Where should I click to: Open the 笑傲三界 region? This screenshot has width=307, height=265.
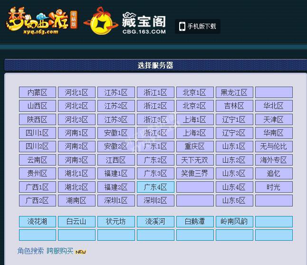(x=195, y=173)
